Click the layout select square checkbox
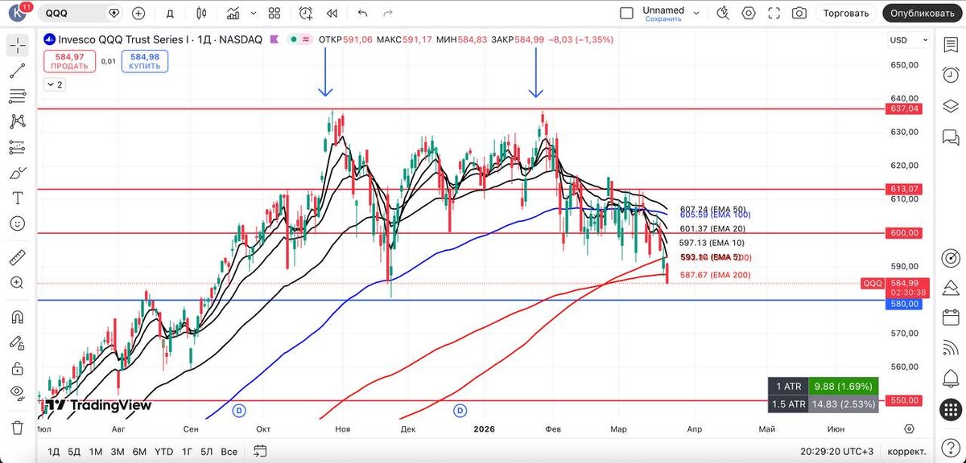Image resolution: width=966 pixels, height=463 pixels. pos(627,13)
